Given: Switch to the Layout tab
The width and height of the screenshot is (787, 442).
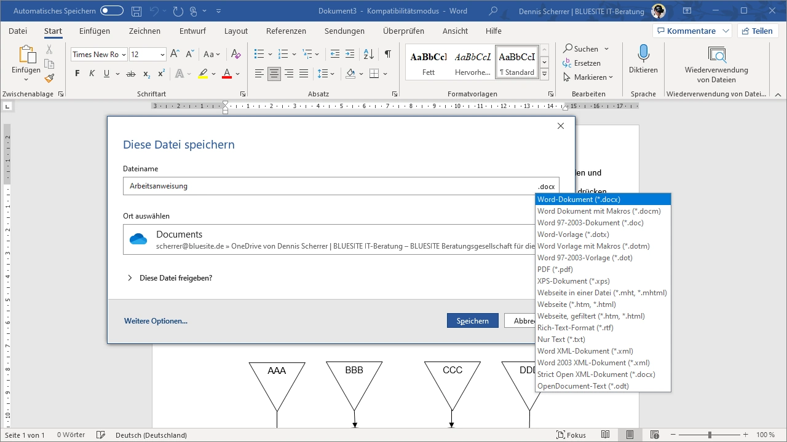Looking at the screenshot, I should point(236,31).
